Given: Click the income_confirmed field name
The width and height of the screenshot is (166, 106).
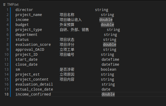Looking at the screenshot, I should pyautogui.click(x=33, y=94).
